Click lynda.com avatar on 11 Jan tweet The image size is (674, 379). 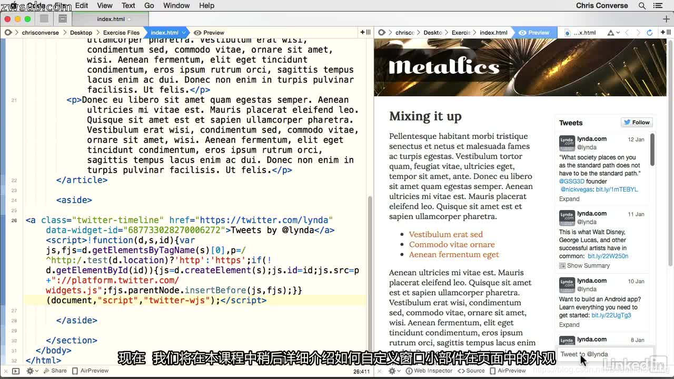(567, 218)
